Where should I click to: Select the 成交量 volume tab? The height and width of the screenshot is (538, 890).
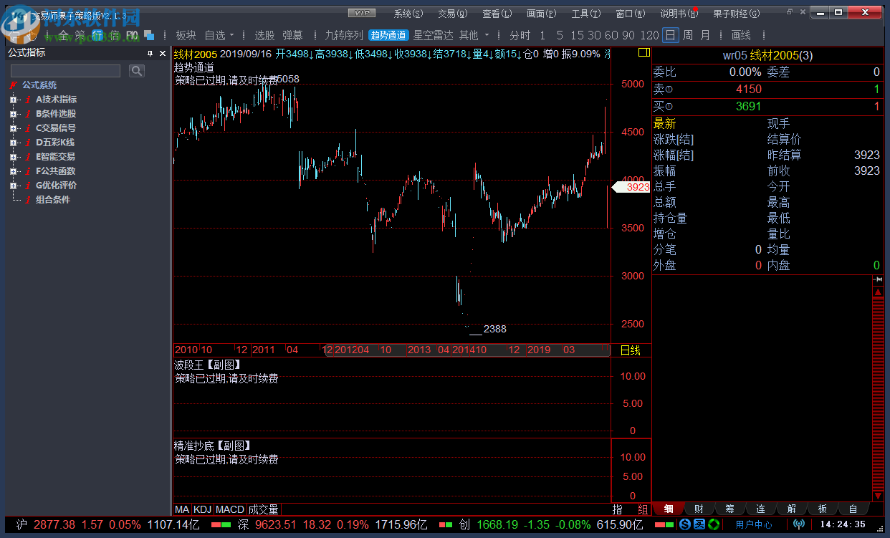click(x=264, y=509)
